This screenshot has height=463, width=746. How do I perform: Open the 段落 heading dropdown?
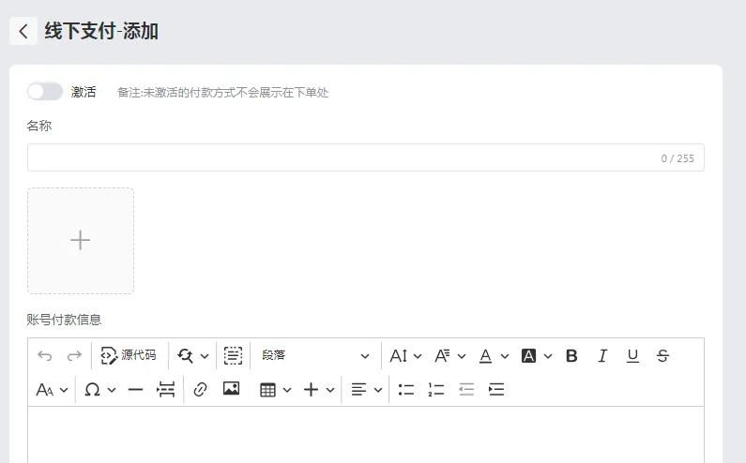tap(315, 355)
